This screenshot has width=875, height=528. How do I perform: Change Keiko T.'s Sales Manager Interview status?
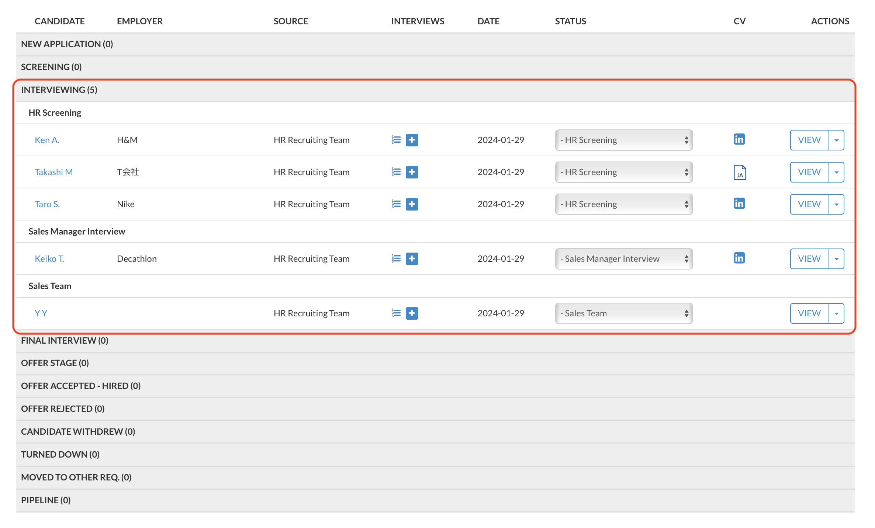tap(623, 258)
